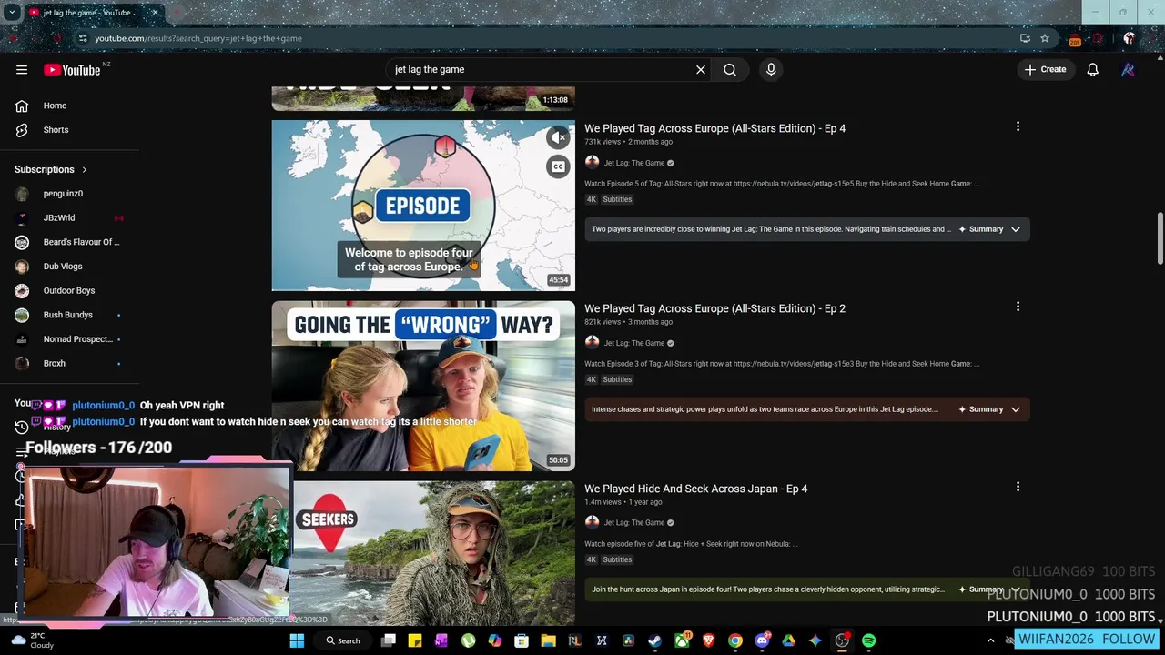This screenshot has height=655, width=1165.
Task: Click the Create button
Action: [x=1045, y=69]
